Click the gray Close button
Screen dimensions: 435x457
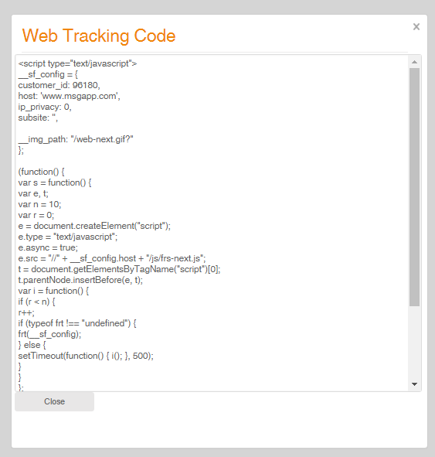[x=54, y=401]
